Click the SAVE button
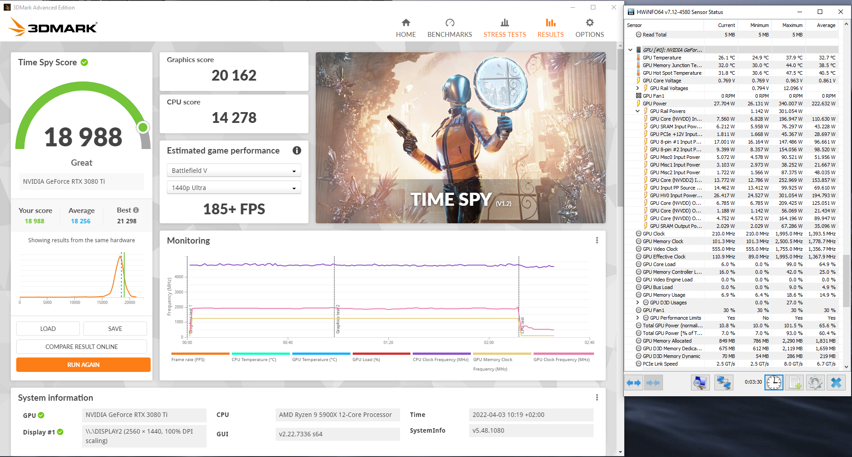Screen dimensions: 852x457 tap(115, 329)
